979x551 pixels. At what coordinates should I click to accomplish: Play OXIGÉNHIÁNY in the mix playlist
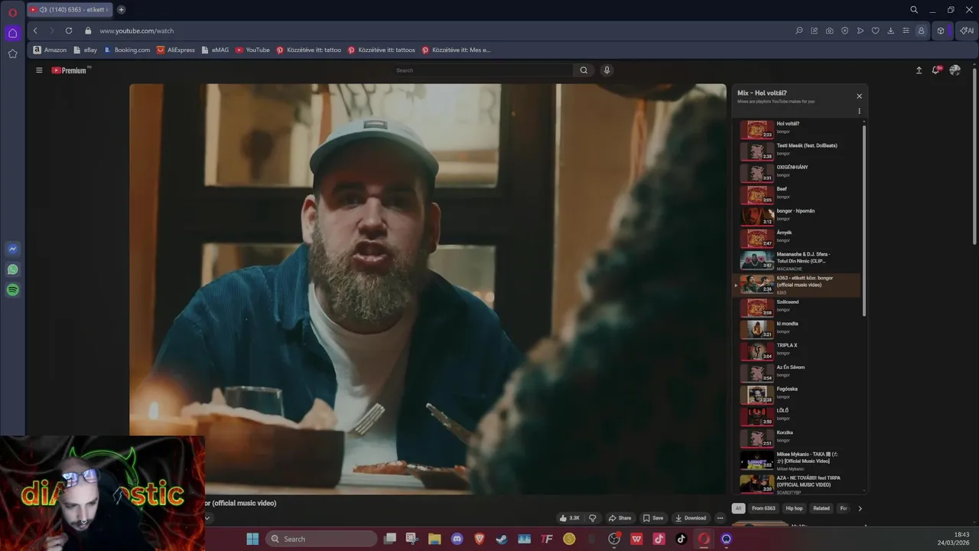[797, 172]
